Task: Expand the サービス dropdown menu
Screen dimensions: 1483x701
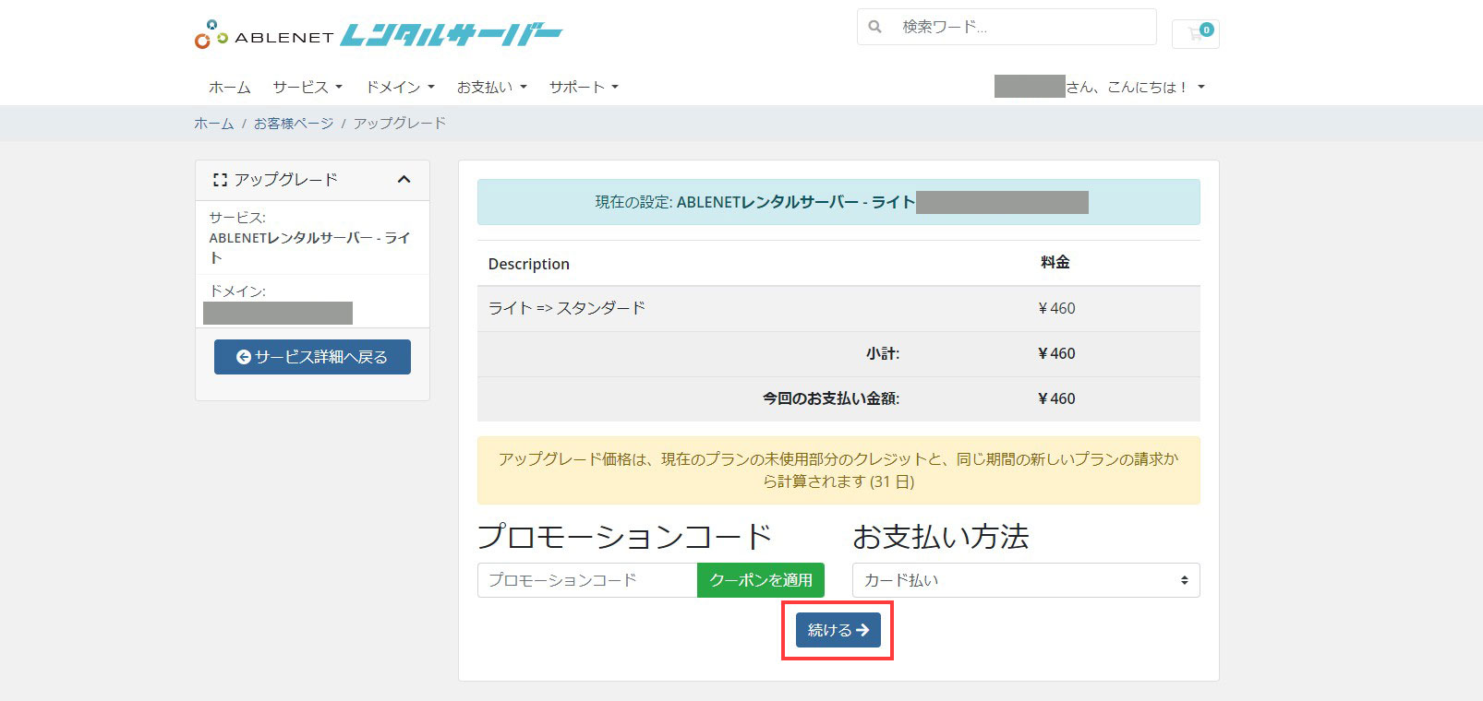Action: 307,87
